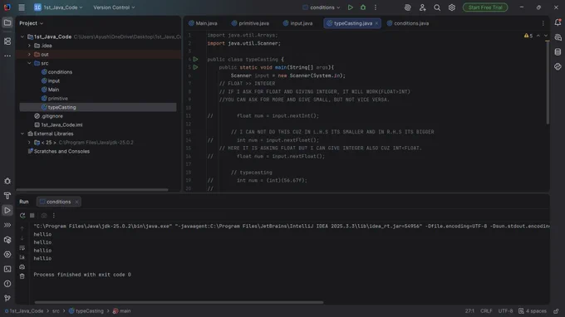
Task: Open the Project view dropdown
Action: [31, 23]
